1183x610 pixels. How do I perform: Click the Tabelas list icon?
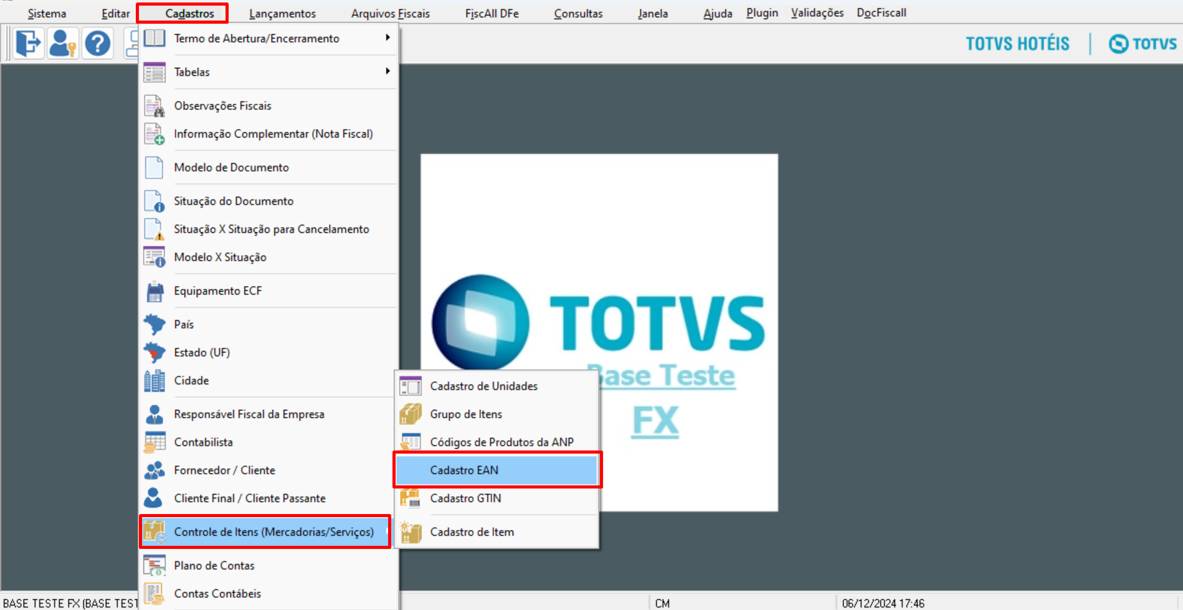(154, 72)
